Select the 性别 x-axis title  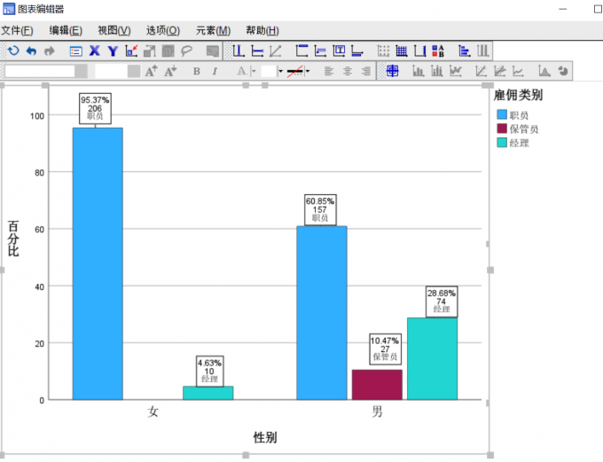coord(265,437)
